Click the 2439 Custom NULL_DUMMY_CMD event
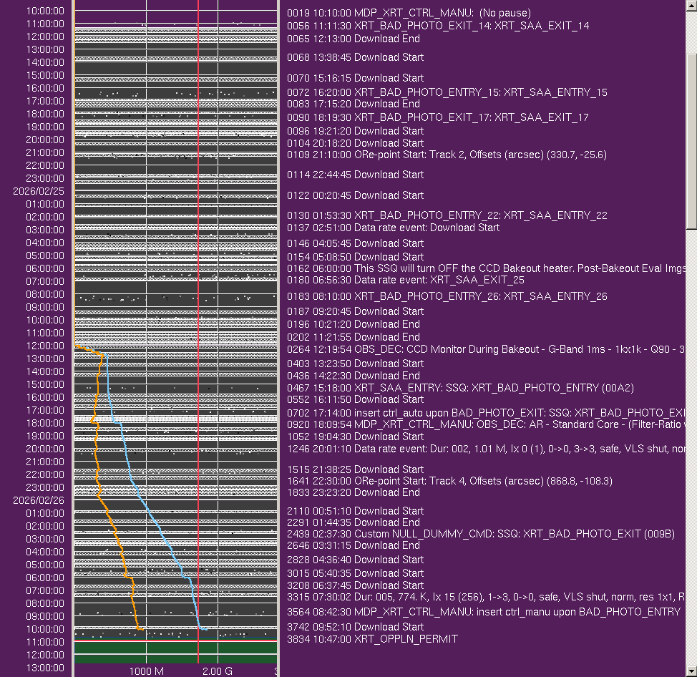Image resolution: width=697 pixels, height=677 pixels. (x=481, y=534)
